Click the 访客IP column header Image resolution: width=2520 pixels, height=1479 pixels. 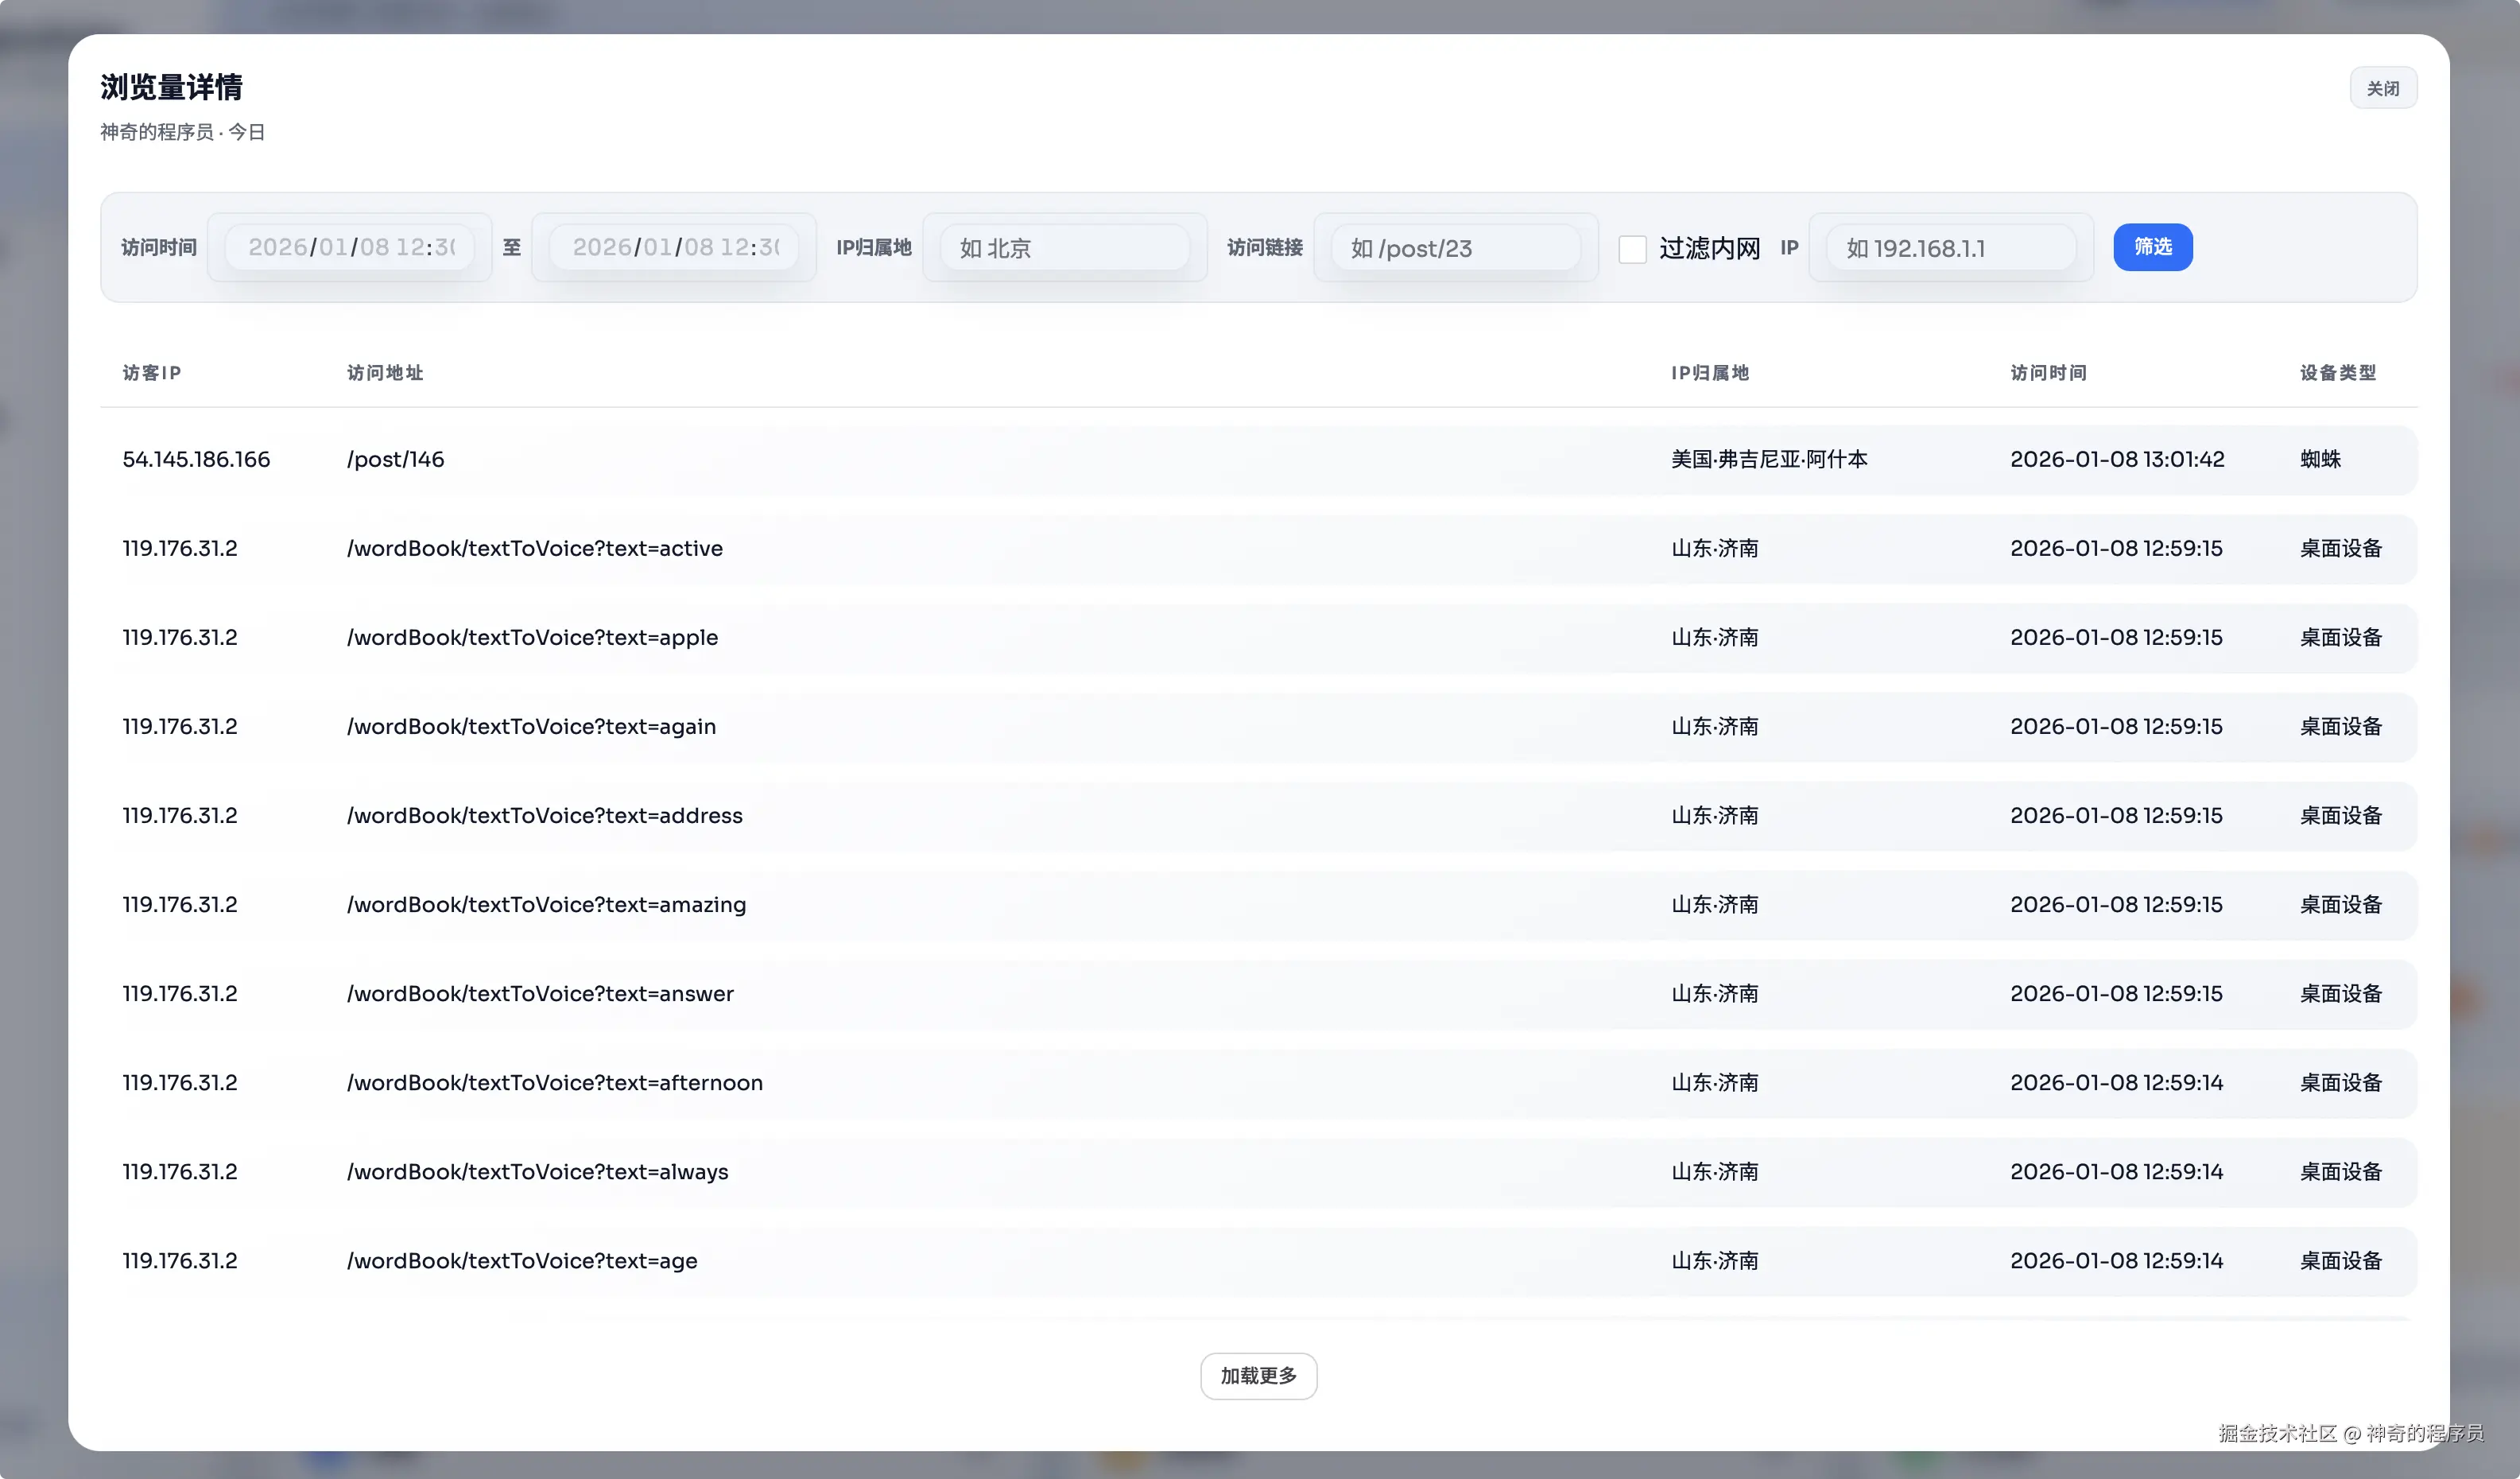(152, 373)
